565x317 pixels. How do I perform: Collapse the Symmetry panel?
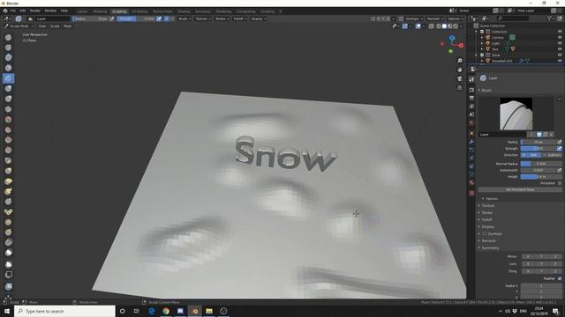coord(490,248)
